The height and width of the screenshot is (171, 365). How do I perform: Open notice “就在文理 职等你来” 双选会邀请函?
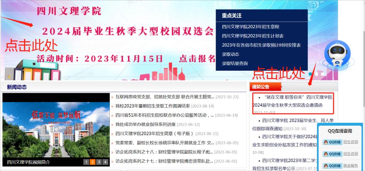(x=293, y=101)
